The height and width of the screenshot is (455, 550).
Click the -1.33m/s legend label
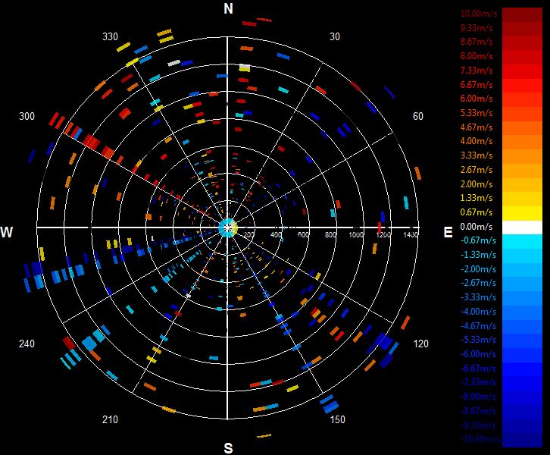pyautogui.click(x=479, y=255)
